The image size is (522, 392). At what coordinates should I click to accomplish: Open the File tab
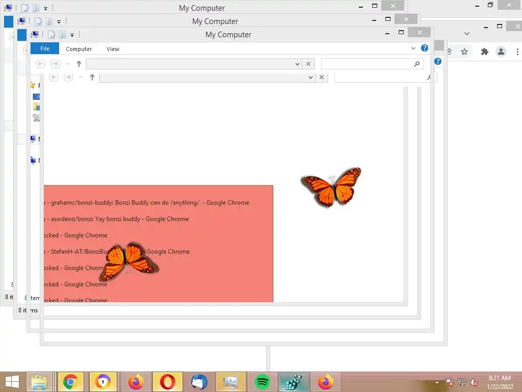point(45,48)
